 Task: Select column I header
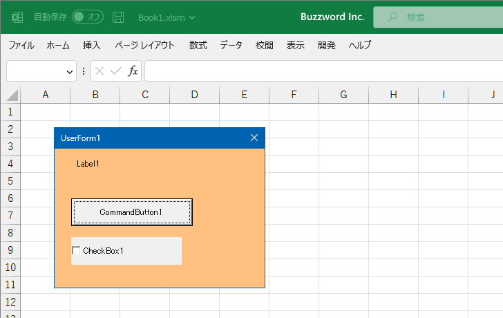point(444,95)
